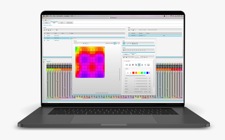Cancel the effect with the circle-slash icon
The image size is (225, 140).
pyautogui.click(x=145, y=57)
